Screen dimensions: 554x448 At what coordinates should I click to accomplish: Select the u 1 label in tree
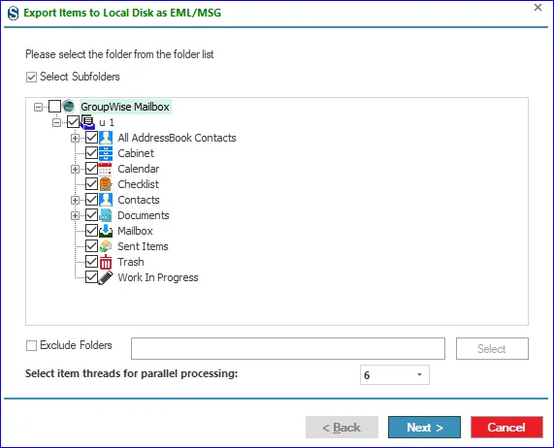[x=107, y=122]
